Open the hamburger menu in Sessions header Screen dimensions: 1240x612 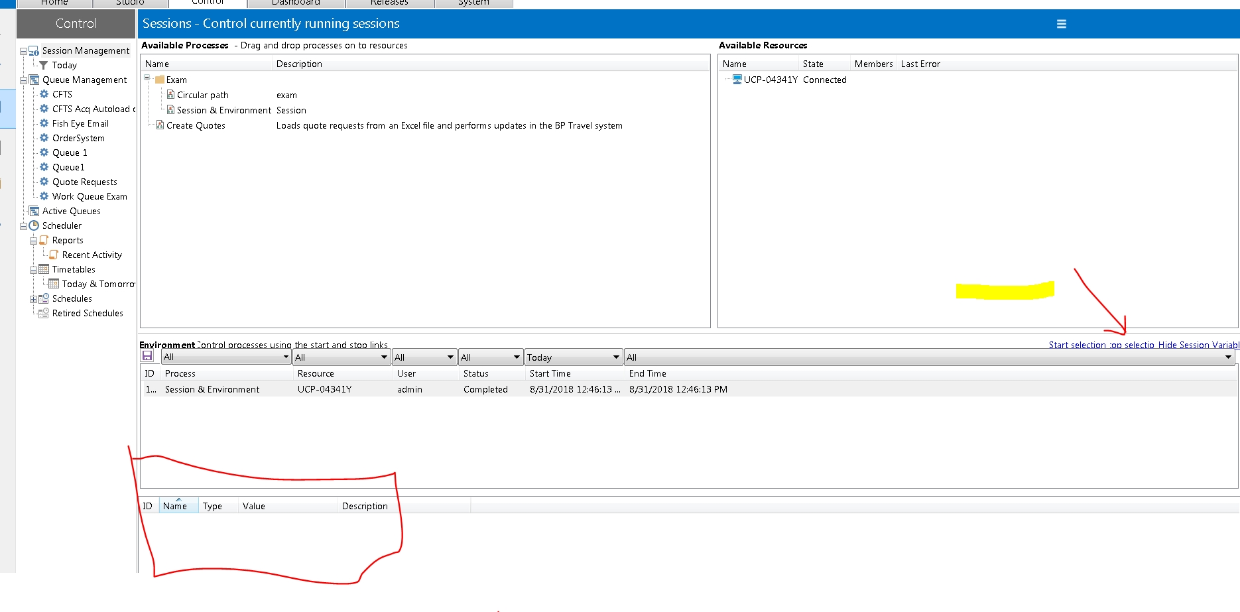coord(1061,24)
